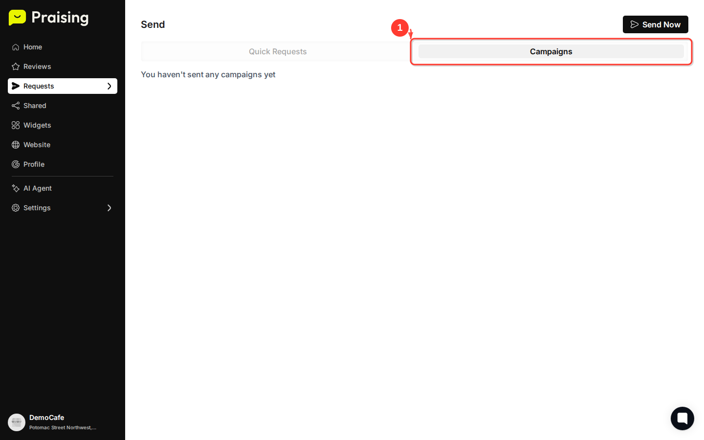Open the DemoCafe account name link

click(x=46, y=418)
